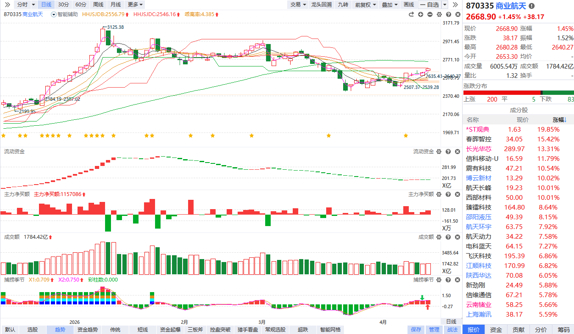Image resolution: width=574 pixels, height=334 pixels.
Task: Open settings gear for 成交额 indicator
Action: (439, 237)
